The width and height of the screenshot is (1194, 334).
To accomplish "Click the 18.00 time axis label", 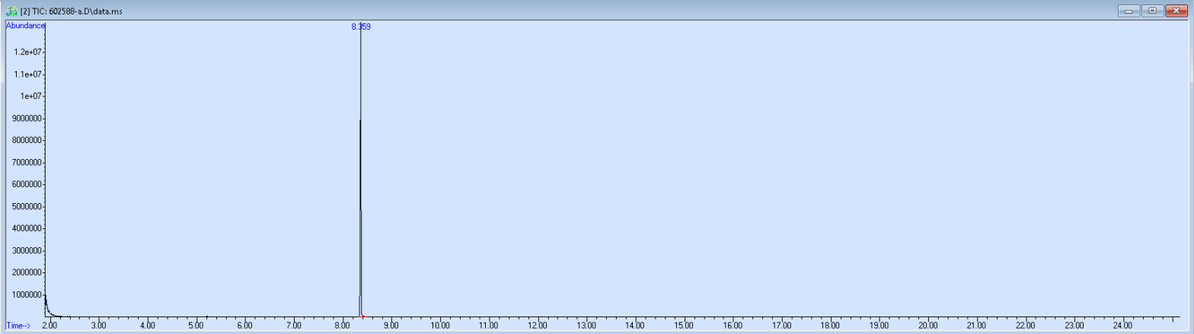I will (830, 326).
